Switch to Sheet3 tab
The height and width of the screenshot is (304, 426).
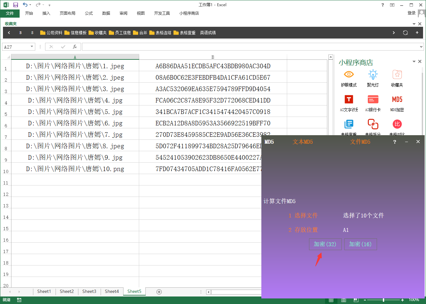89,292
